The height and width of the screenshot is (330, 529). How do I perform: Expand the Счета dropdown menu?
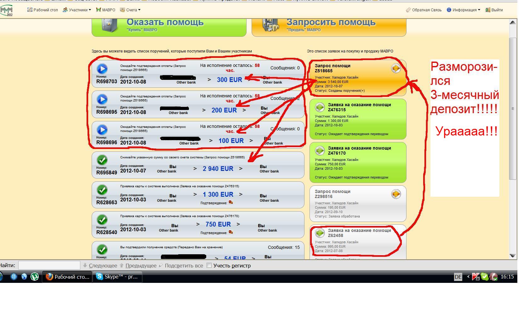coord(130,10)
